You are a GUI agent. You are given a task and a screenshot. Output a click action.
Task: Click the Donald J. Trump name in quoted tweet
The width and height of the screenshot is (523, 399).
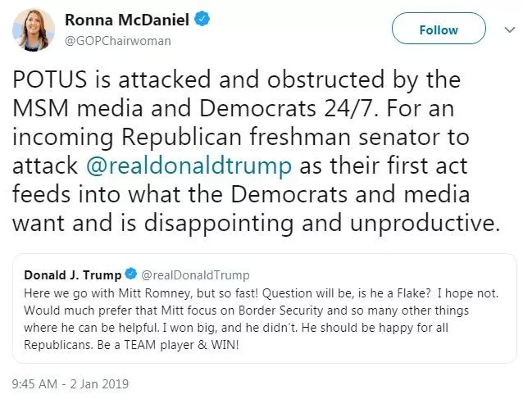pyautogui.click(x=73, y=274)
